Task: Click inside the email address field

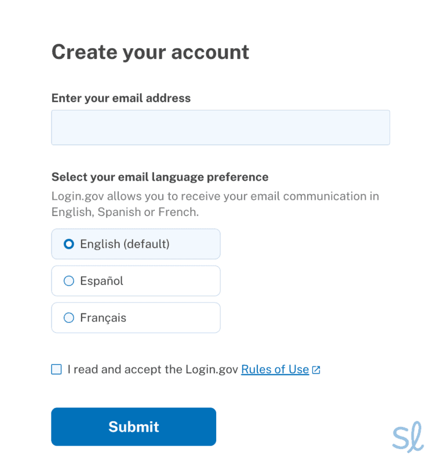Action: 220,127
